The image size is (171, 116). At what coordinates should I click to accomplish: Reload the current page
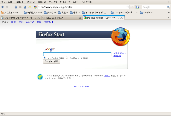pyautogui.click(x=16, y=7)
